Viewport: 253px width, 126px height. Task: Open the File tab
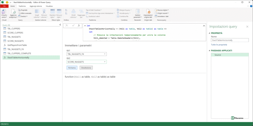pyautogui.click(x=4, y=6)
